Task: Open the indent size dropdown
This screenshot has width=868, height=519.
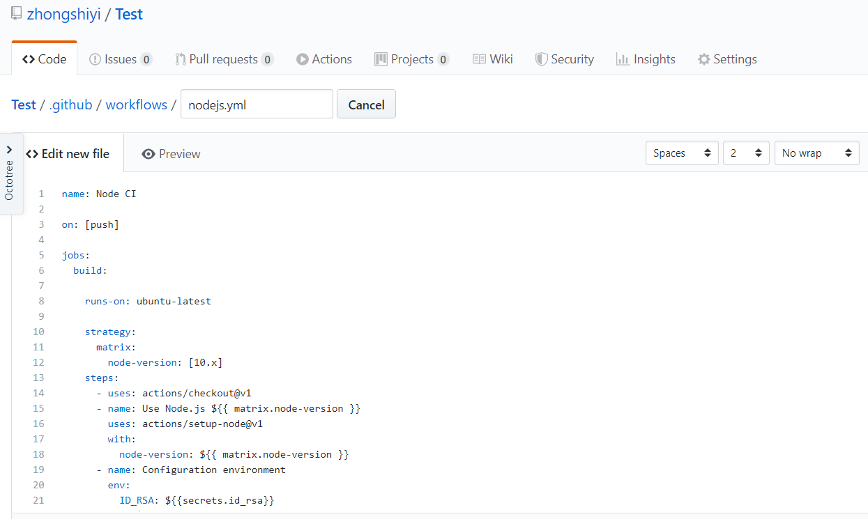Action: click(x=745, y=153)
